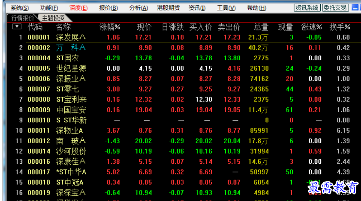Sort by the 代码 column header

tap(35, 27)
